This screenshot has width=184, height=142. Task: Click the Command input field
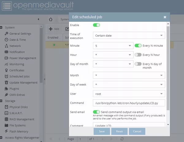click(x=129, y=103)
